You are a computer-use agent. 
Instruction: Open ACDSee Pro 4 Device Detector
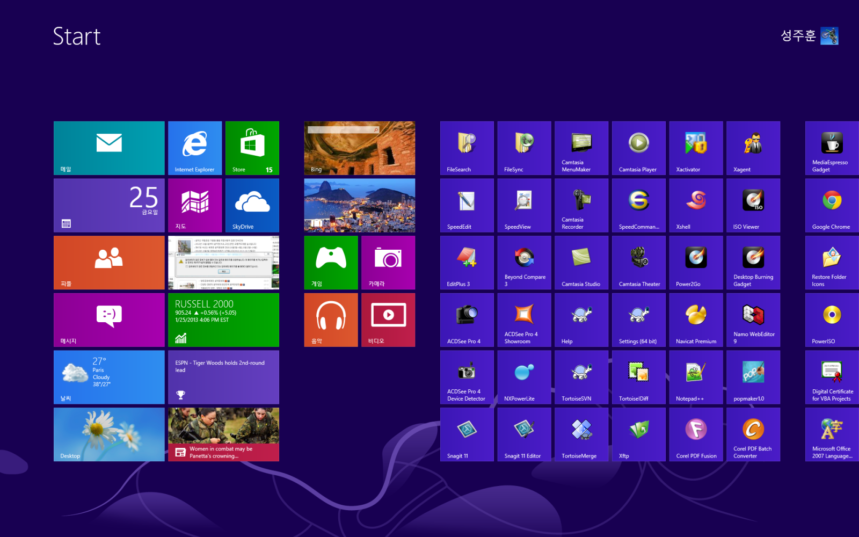click(467, 378)
